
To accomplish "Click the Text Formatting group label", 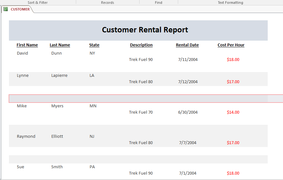I will pyautogui.click(x=230, y=3).
